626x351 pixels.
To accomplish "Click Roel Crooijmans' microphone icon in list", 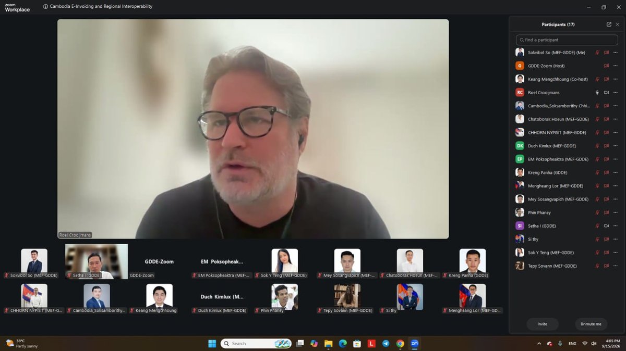I will point(597,93).
